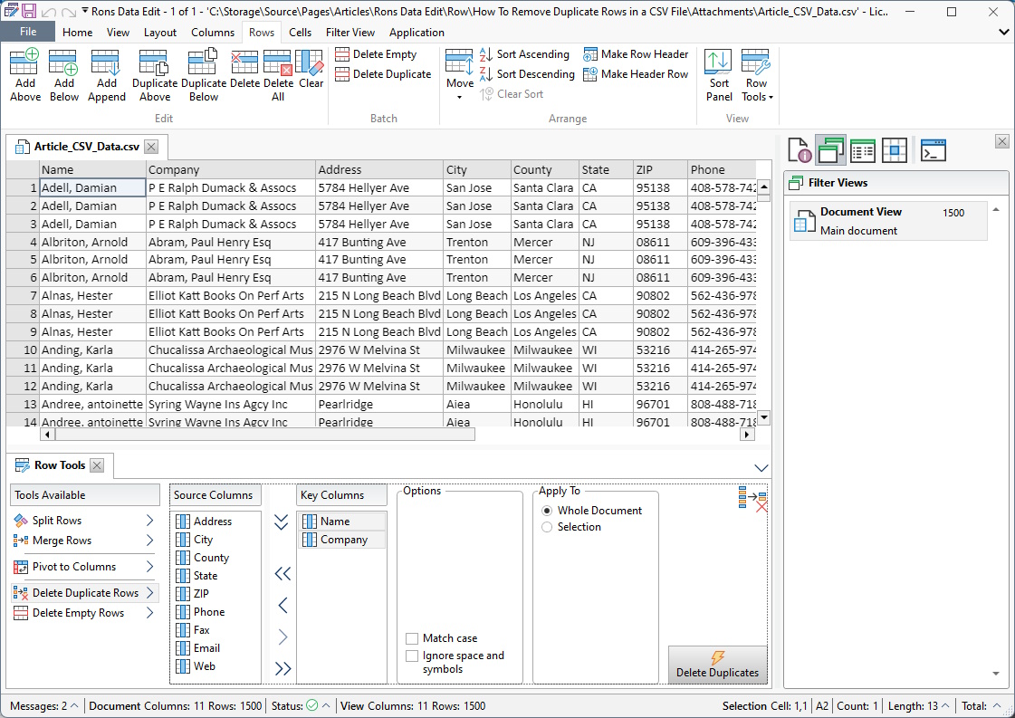Click the Delete row icon in the ribbon
1015x718 pixels.
244,62
